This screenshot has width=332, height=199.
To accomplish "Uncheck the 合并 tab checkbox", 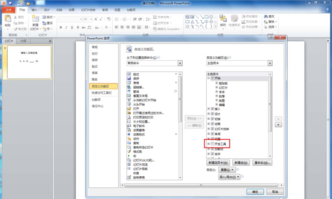I will click(212, 154).
